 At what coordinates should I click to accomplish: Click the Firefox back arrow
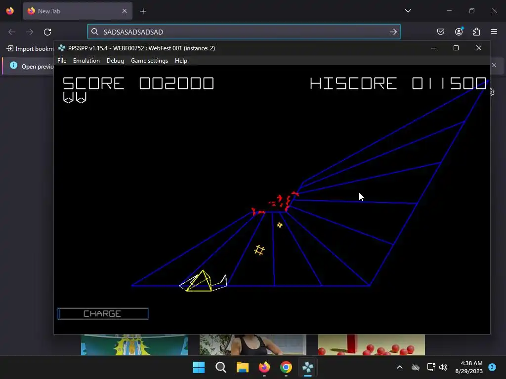pyautogui.click(x=12, y=32)
